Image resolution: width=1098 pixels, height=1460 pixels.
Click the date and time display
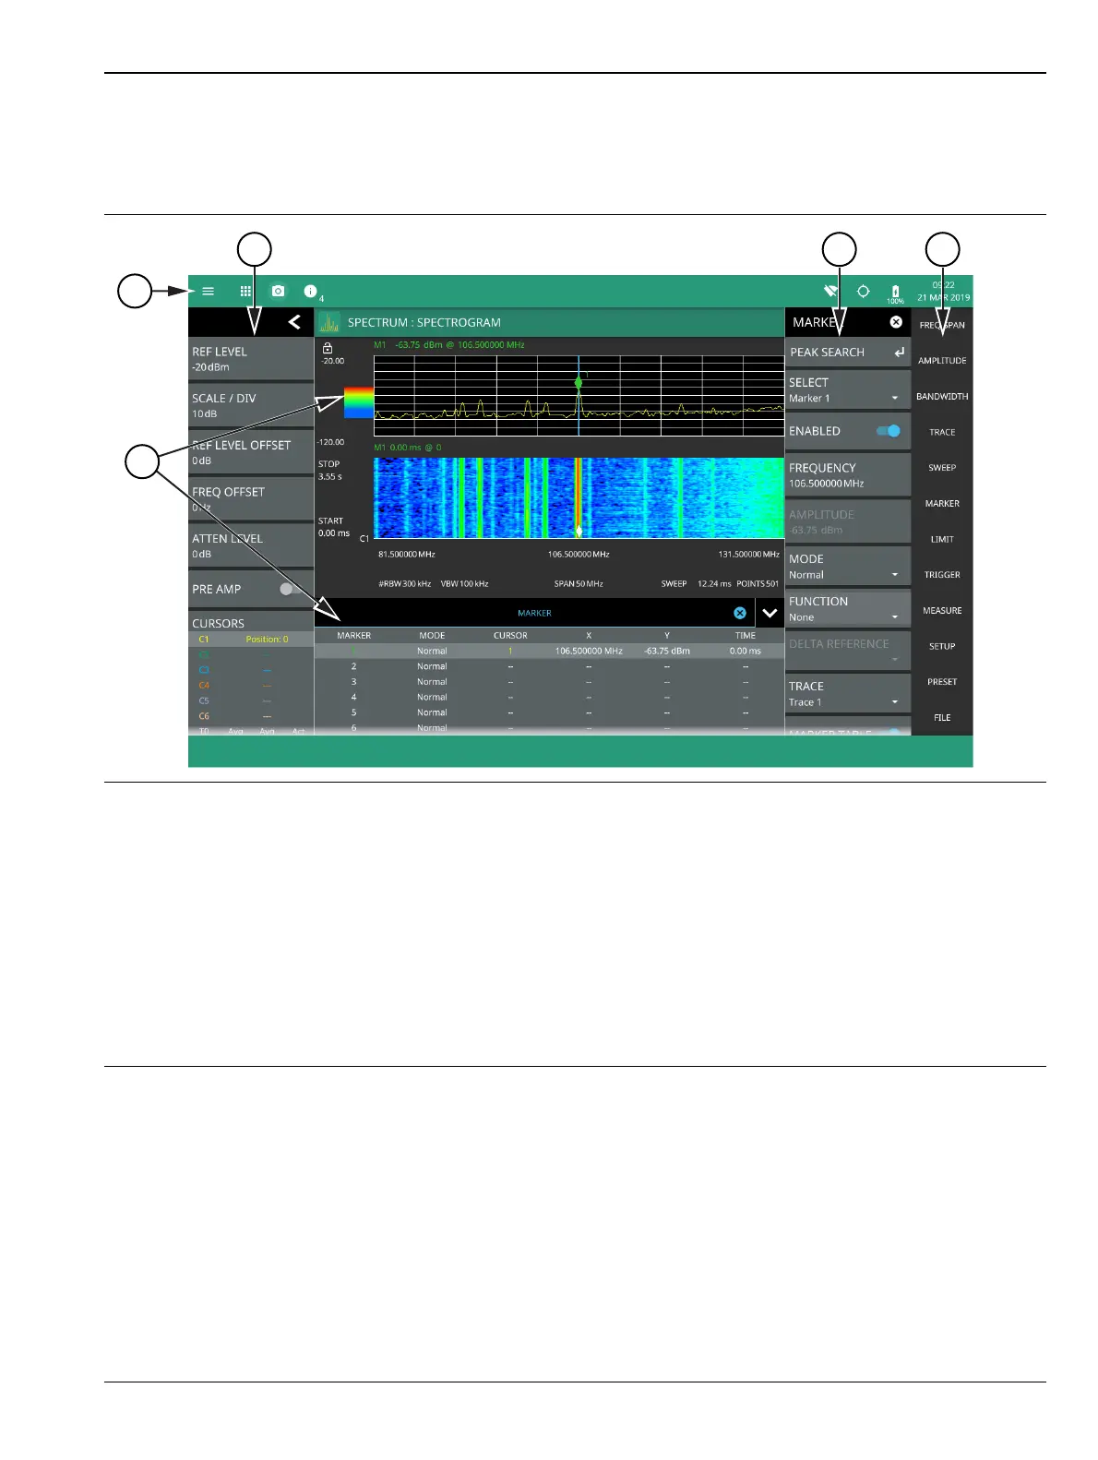(x=943, y=292)
